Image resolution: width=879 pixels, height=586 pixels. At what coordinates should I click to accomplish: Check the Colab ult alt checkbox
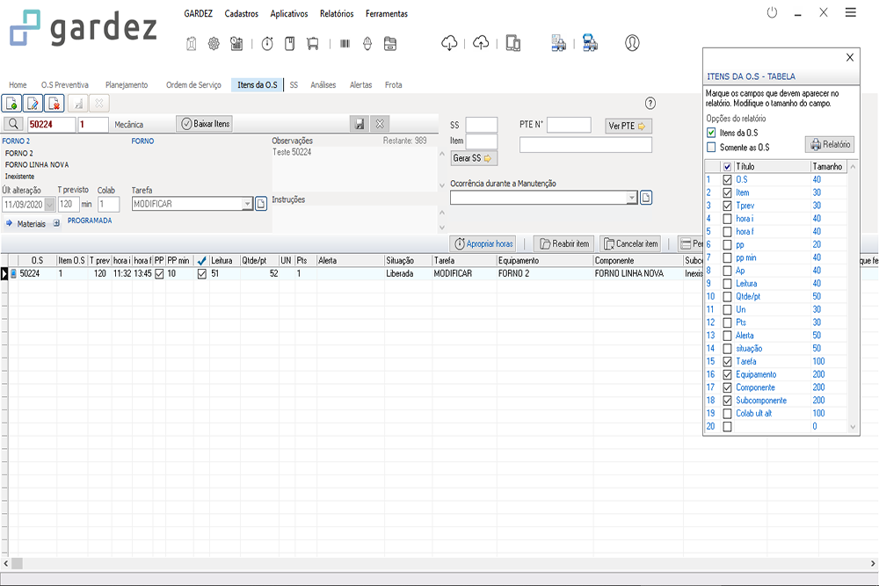tap(727, 414)
